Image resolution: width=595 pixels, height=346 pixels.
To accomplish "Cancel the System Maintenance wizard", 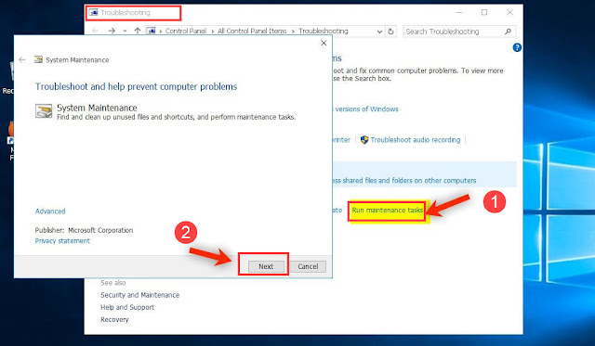I will pyautogui.click(x=308, y=266).
